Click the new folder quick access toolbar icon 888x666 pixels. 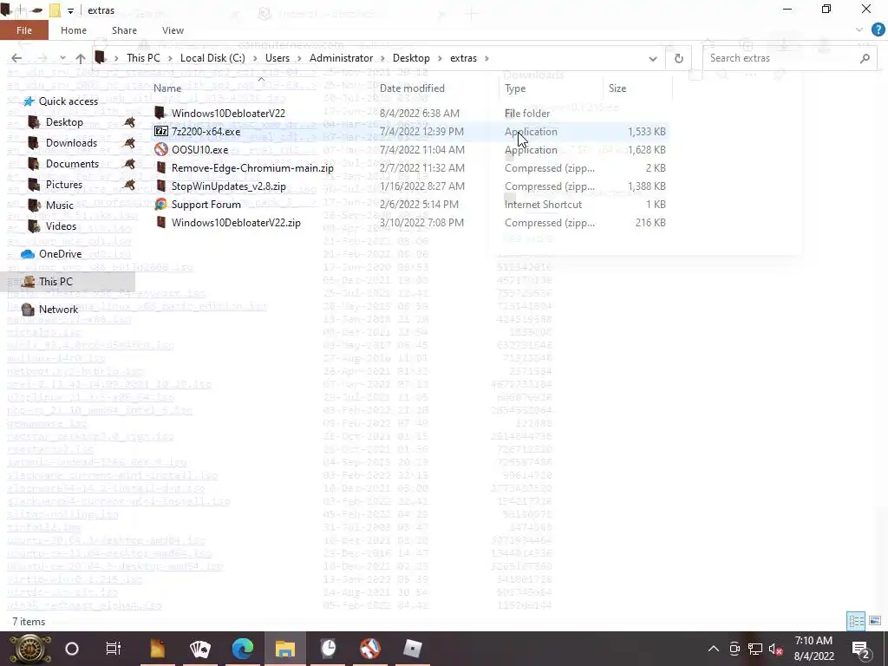pos(55,10)
